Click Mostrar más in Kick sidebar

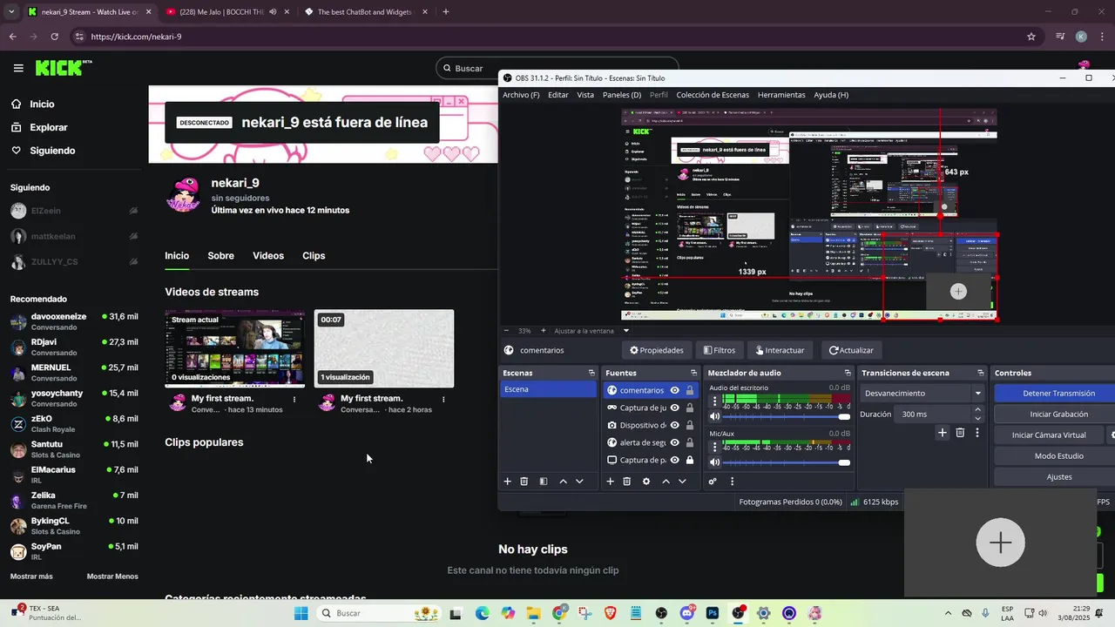[31, 576]
